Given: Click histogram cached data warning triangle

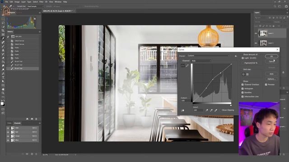Looking at the screenshot, I should [x=35, y=18].
